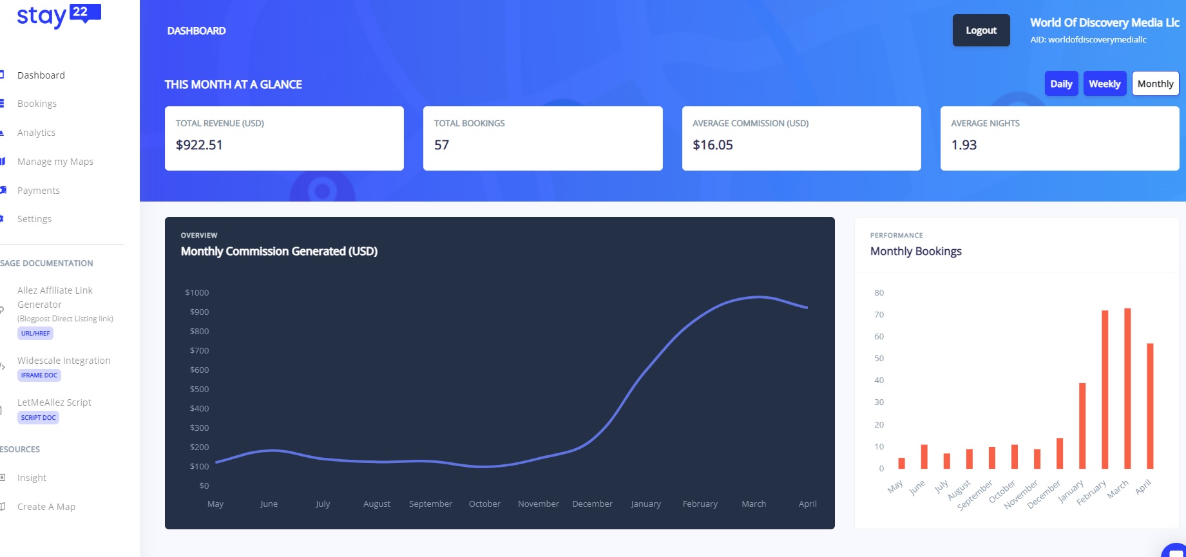Click the May bar in Monthly Bookings
The width and height of the screenshot is (1186, 557).
coord(902,463)
